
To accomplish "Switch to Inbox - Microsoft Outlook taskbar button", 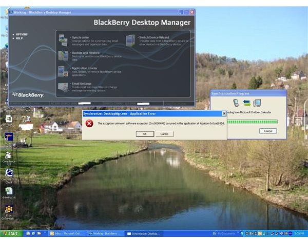I will (67, 233).
